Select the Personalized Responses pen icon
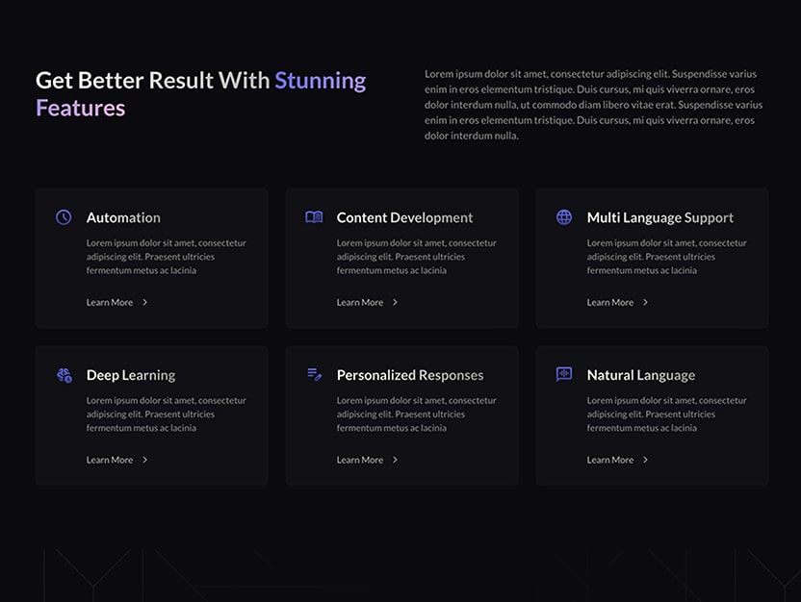The height and width of the screenshot is (602, 801). coord(313,375)
